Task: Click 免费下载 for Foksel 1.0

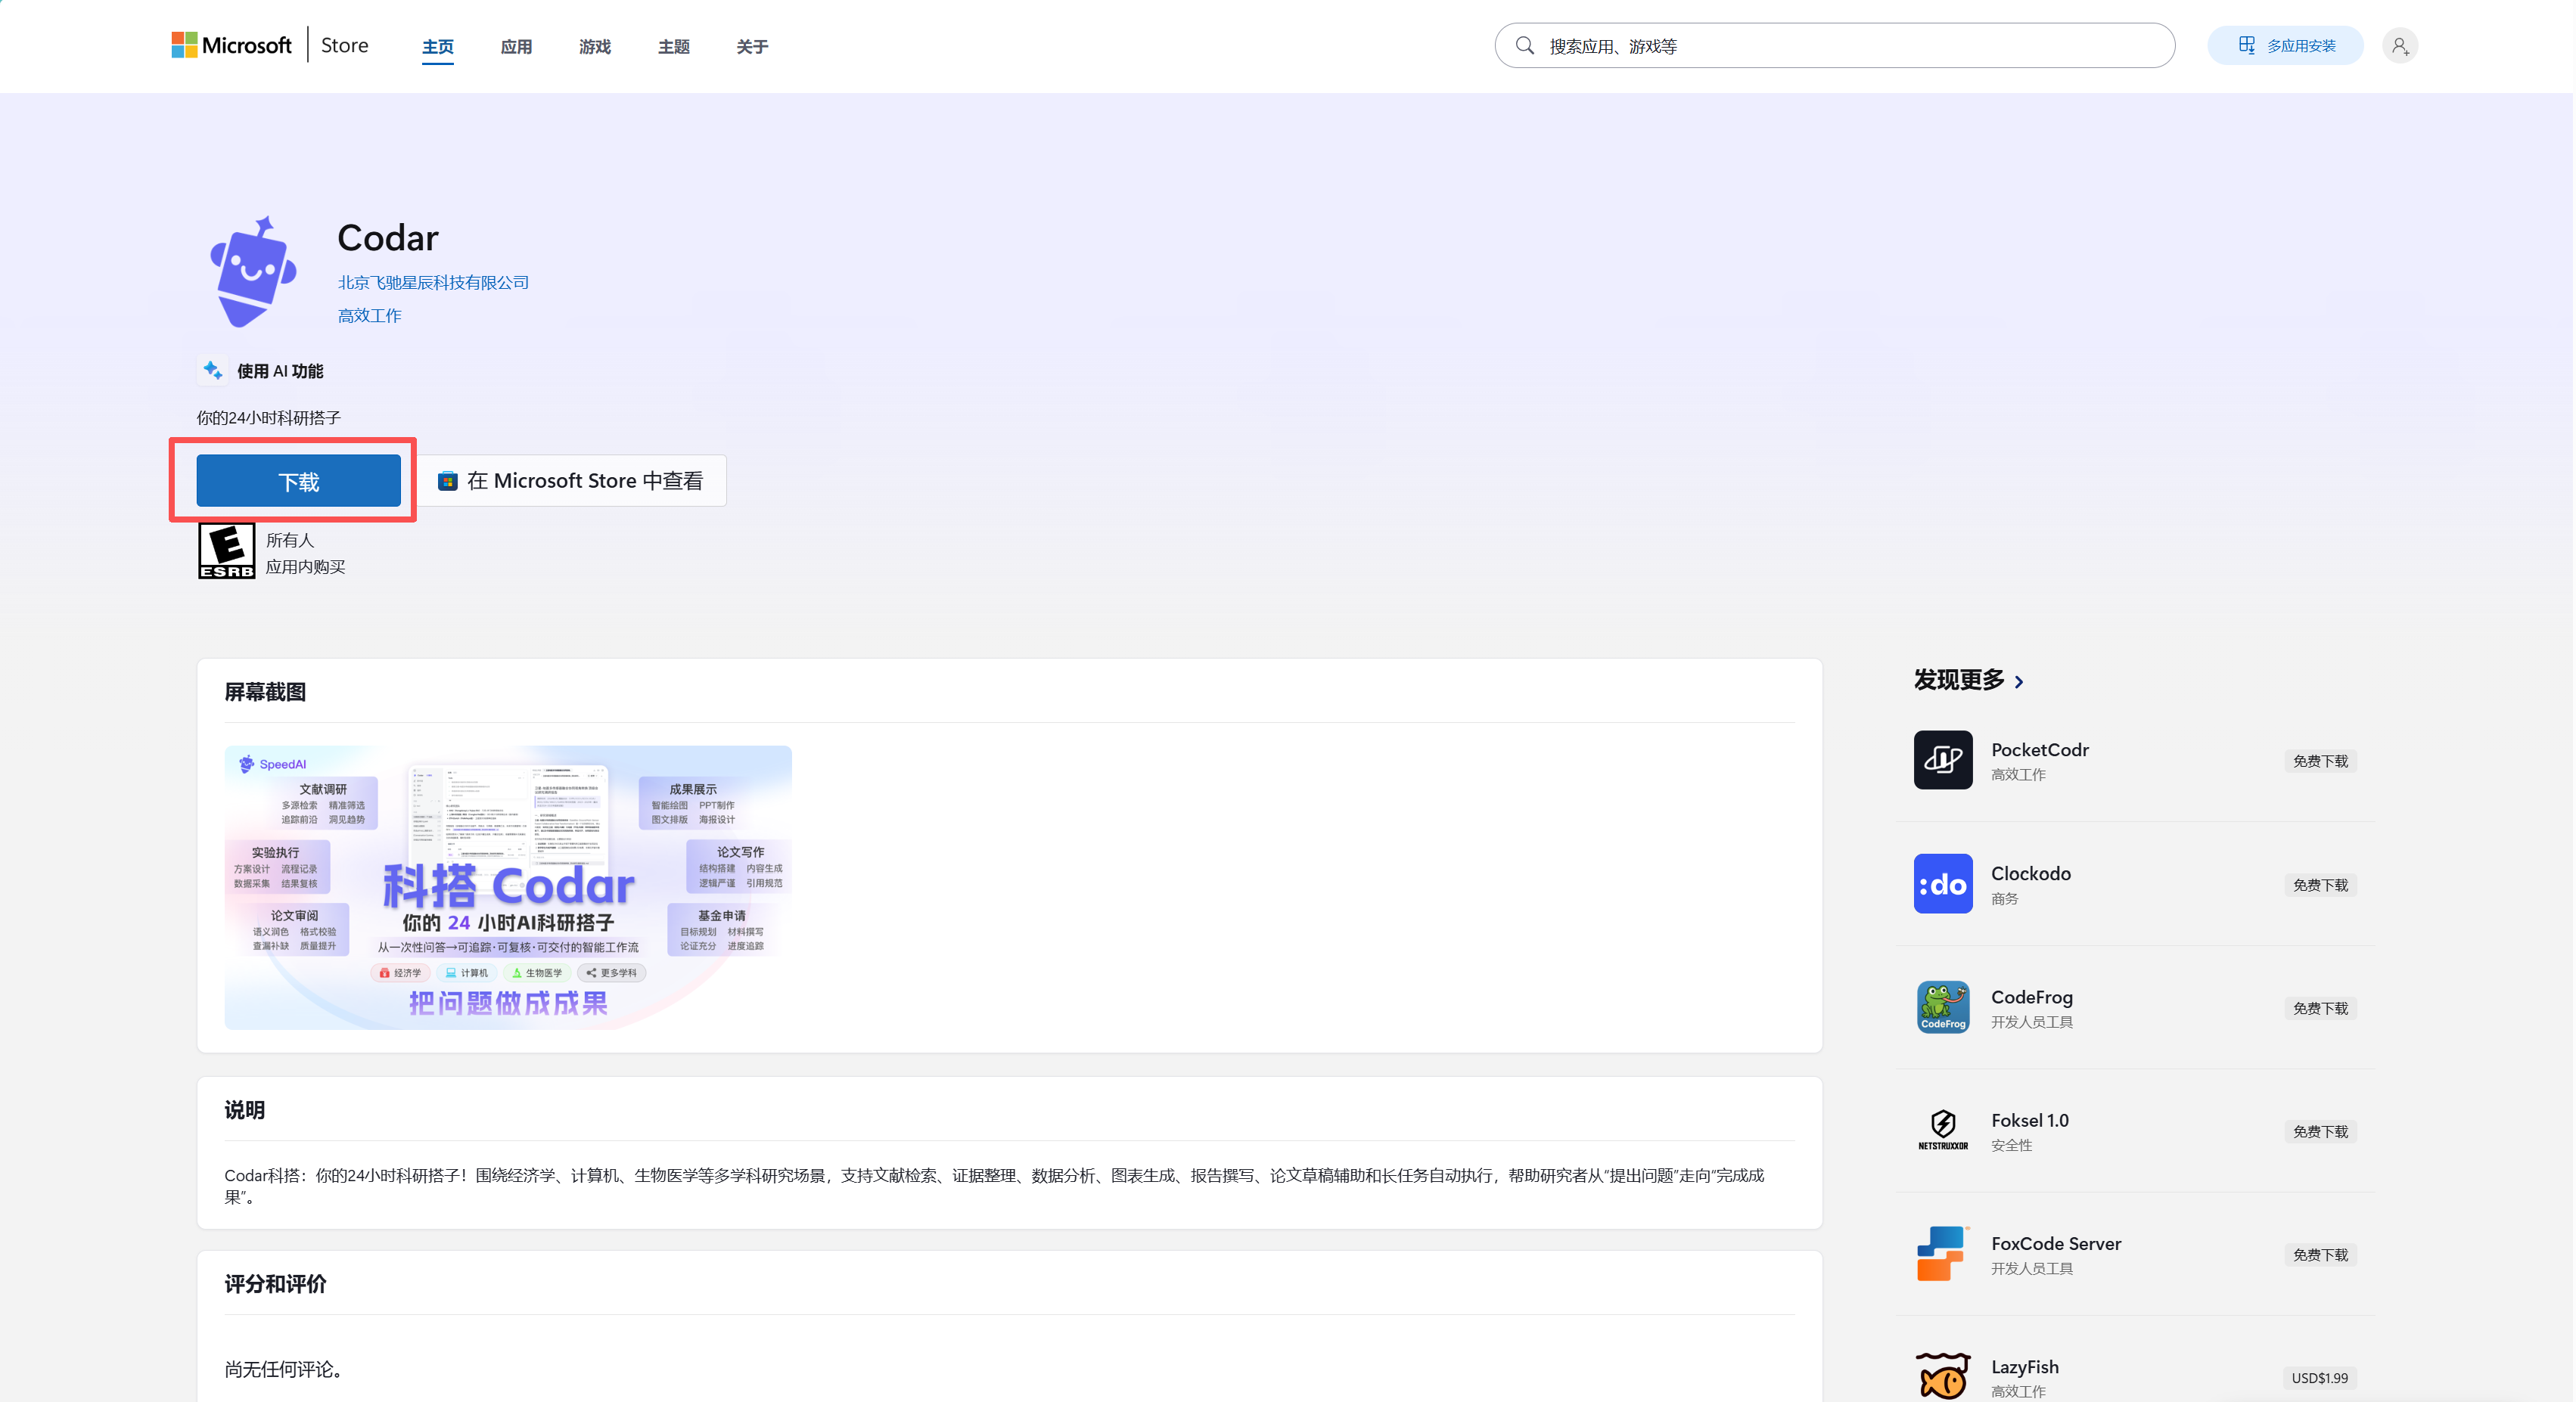Action: pyautogui.click(x=2320, y=1132)
